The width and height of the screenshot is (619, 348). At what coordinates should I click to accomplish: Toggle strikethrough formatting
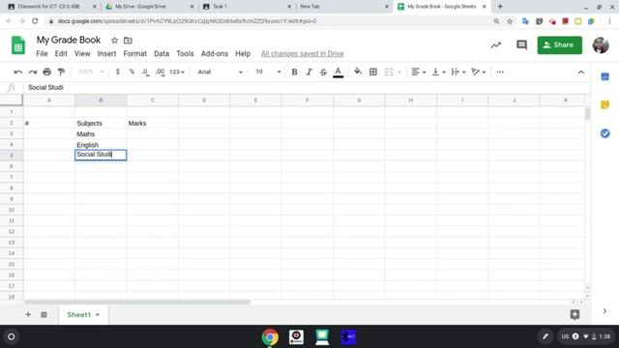(323, 72)
